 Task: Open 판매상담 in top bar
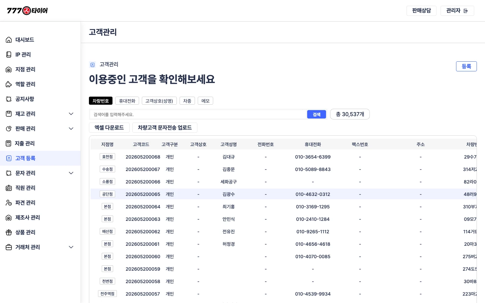click(x=421, y=11)
